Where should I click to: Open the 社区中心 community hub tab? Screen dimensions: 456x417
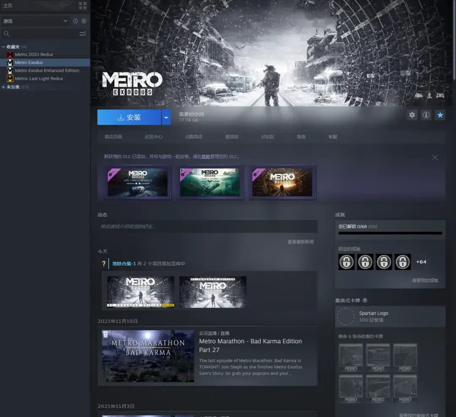pos(154,137)
